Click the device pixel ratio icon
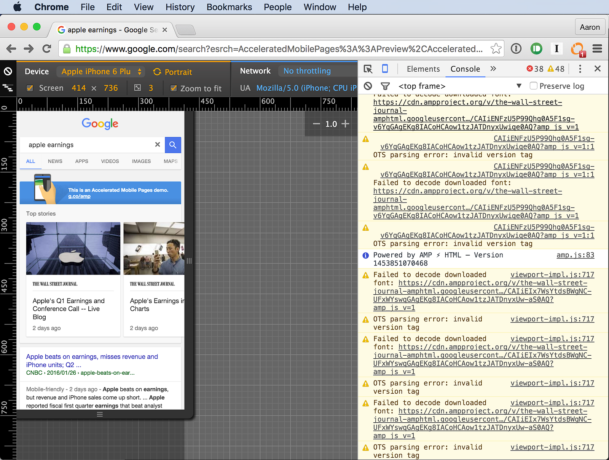 coord(138,88)
